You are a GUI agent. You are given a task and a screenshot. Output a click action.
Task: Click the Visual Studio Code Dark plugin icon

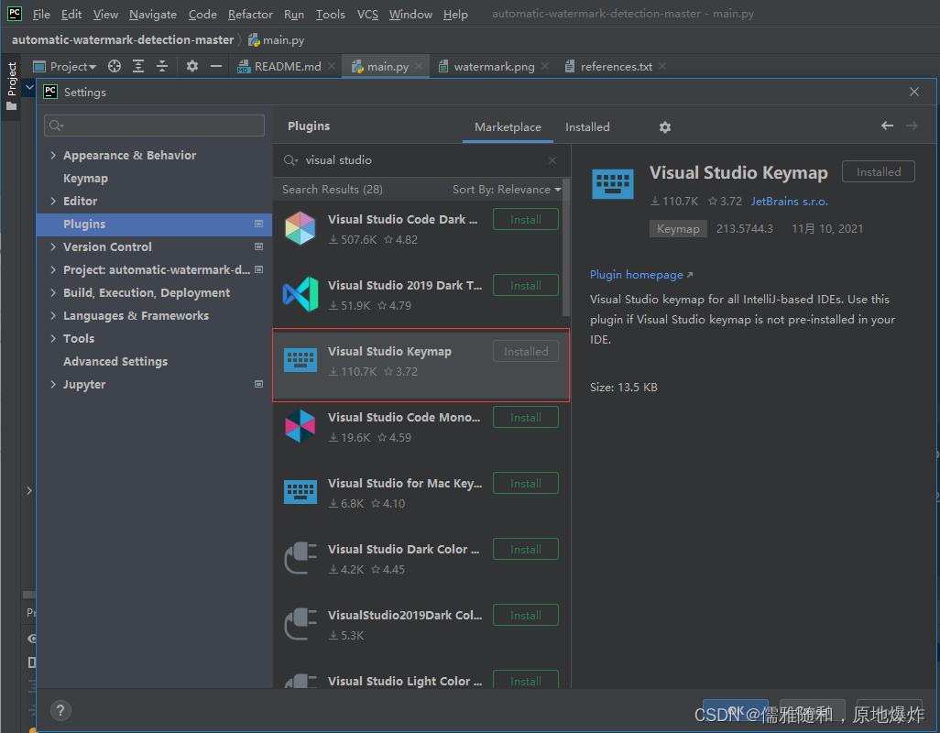pyautogui.click(x=300, y=228)
